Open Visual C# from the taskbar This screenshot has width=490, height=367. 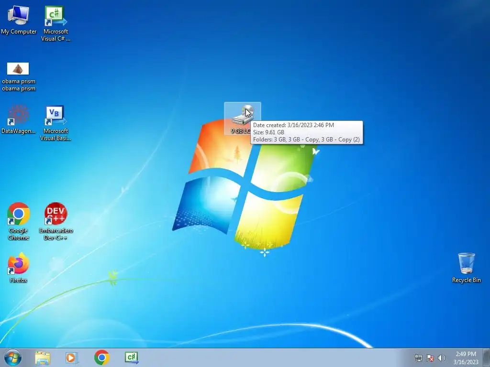132,357
